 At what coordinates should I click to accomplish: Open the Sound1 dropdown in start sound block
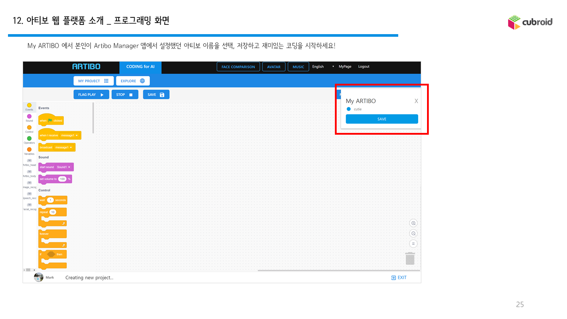pos(63,167)
